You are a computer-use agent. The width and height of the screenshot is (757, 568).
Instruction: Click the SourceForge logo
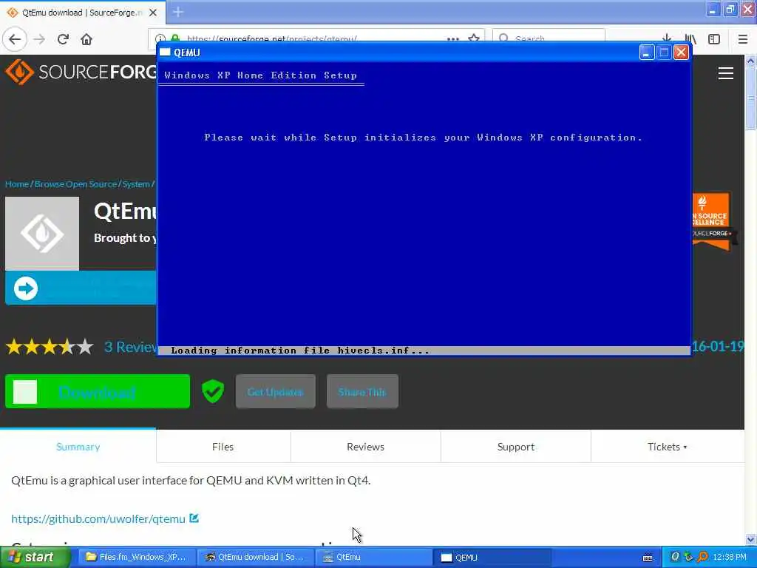tap(81, 72)
